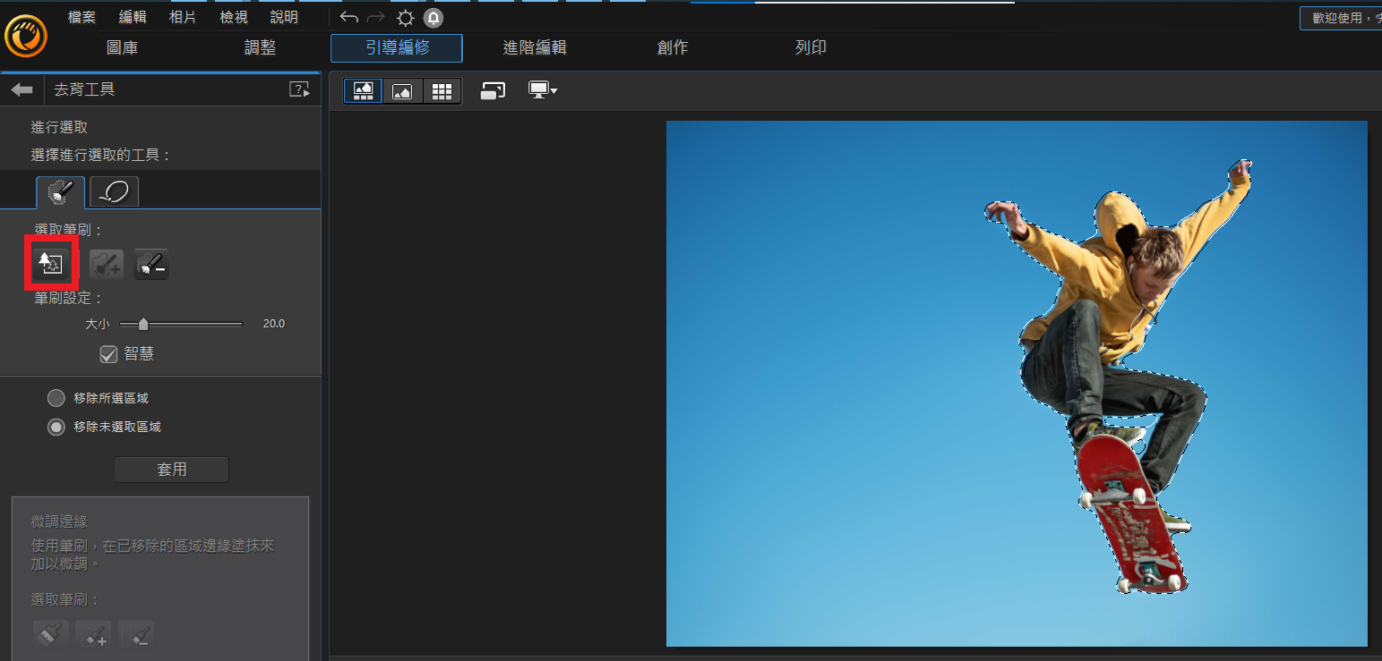This screenshot has width=1382, height=661.
Task: Select the brush selection tool tab
Action: coord(61,192)
